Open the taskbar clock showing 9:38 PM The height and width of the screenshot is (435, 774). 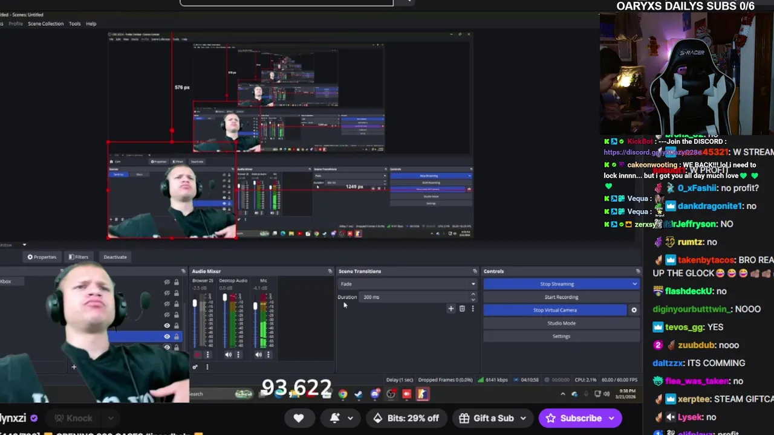[626, 394]
